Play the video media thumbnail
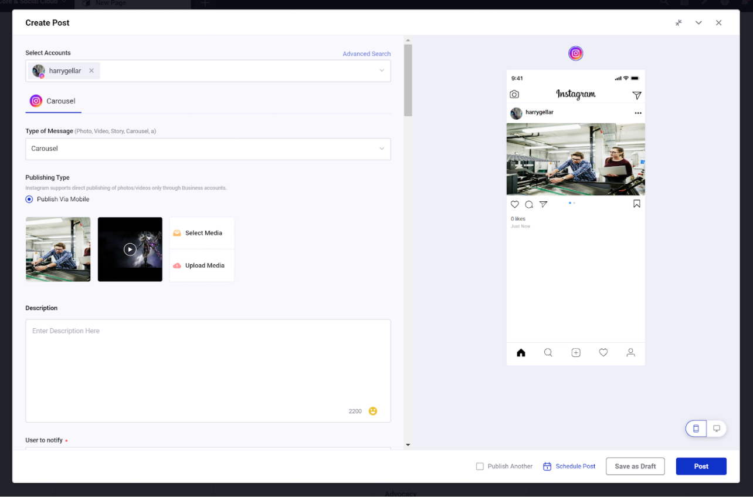753x499 pixels. (130, 249)
